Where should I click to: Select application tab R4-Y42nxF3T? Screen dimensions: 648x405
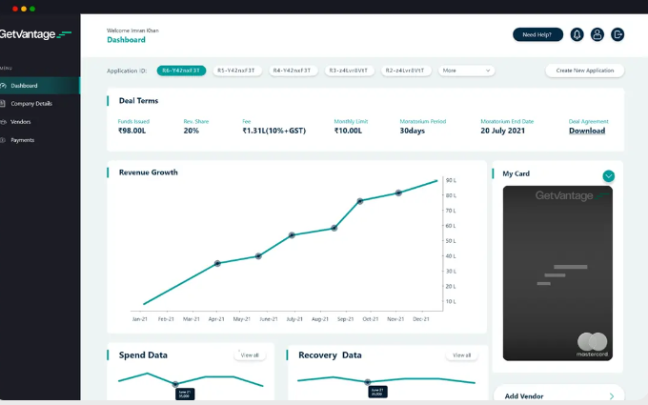(x=292, y=71)
